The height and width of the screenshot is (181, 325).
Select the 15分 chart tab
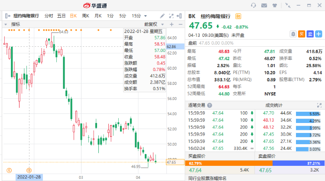tap(136, 16)
